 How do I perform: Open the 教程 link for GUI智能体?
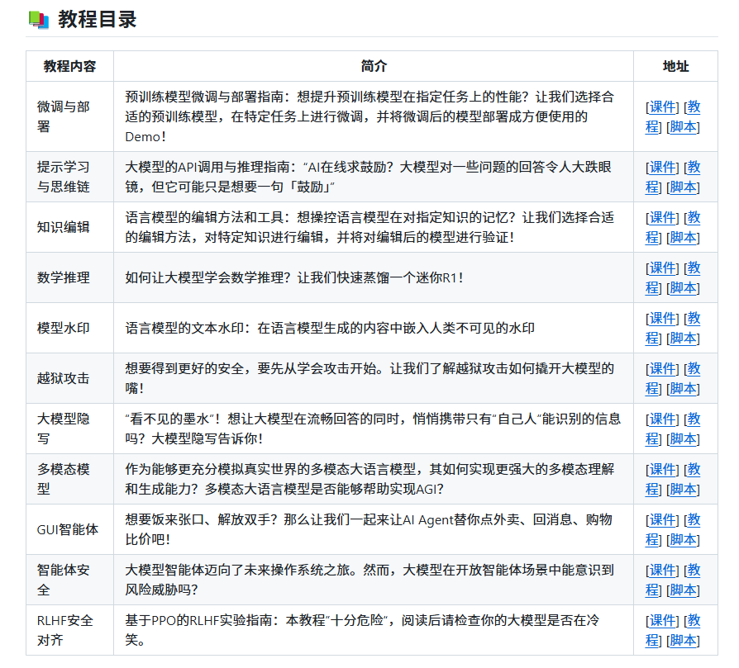click(x=694, y=520)
